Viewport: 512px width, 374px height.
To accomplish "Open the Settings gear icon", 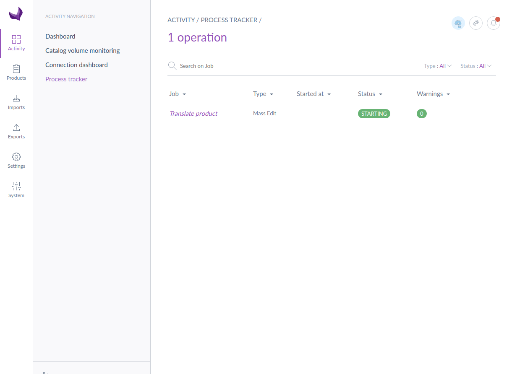I will [16, 157].
